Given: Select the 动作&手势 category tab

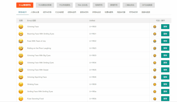Looking at the screenshot, I should [x=47, y=12].
